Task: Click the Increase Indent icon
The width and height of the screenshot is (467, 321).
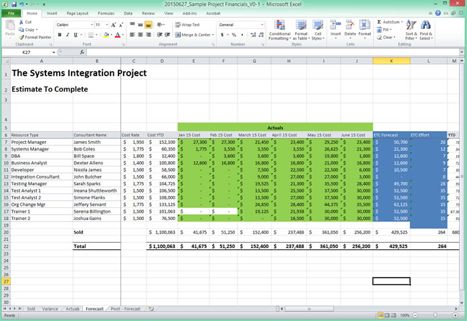Action: (x=167, y=35)
